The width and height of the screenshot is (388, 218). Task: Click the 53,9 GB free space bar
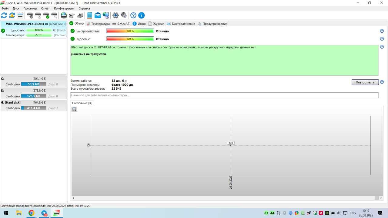[34, 84]
